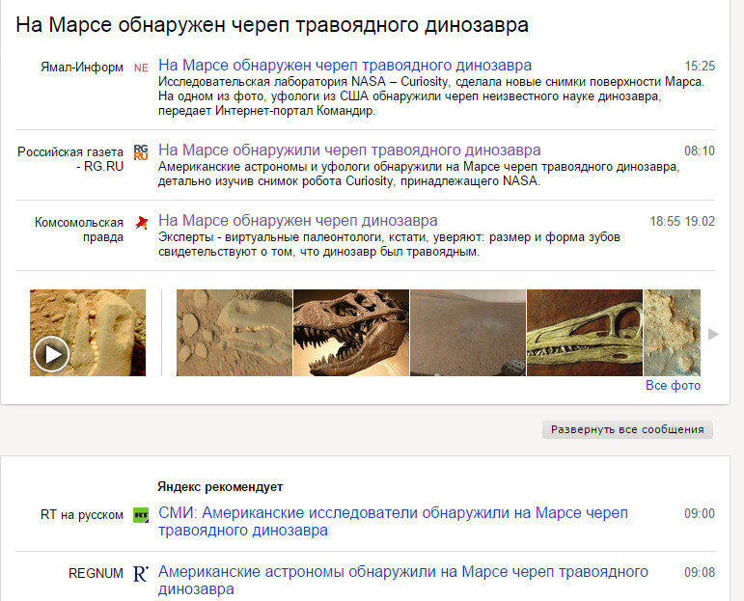Click the timestamp '09:00'

[700, 513]
